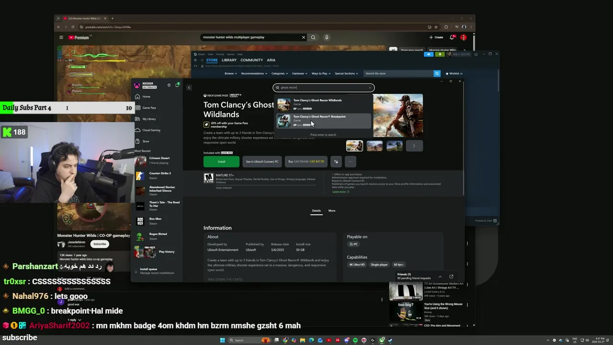Screen dimensions: 613x345
Task: Expand Steam Browse dropdown
Action: click(230, 73)
